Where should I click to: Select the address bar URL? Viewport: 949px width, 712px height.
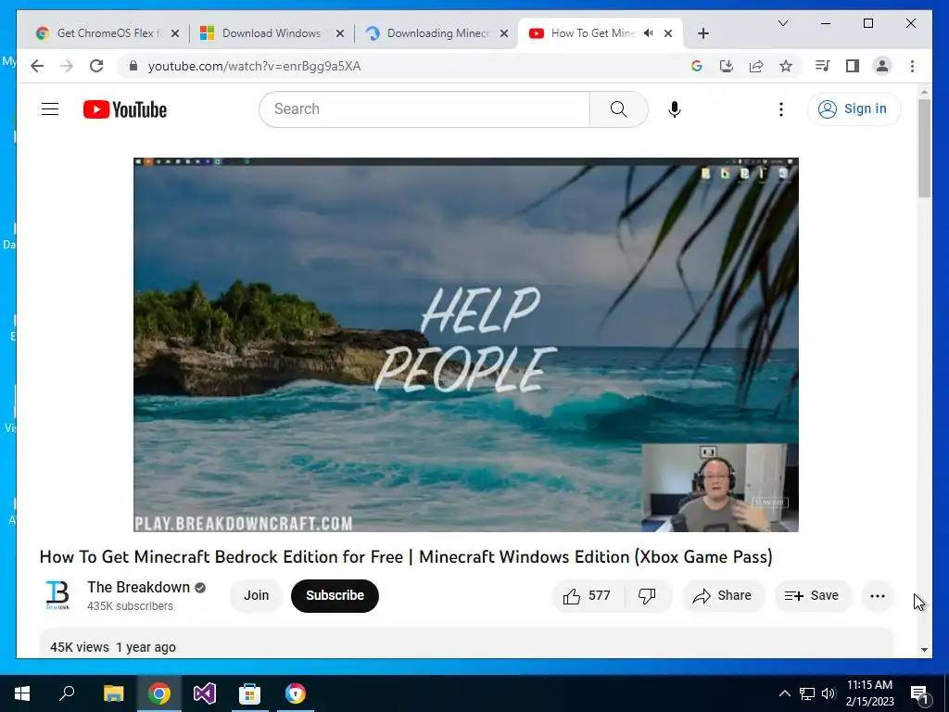pos(254,66)
